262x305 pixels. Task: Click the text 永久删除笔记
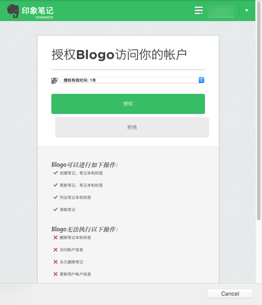tap(72, 262)
